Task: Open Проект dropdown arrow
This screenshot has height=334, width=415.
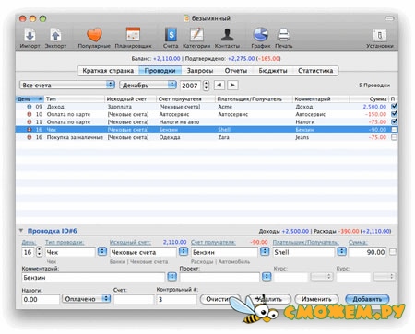Action: click(267, 277)
